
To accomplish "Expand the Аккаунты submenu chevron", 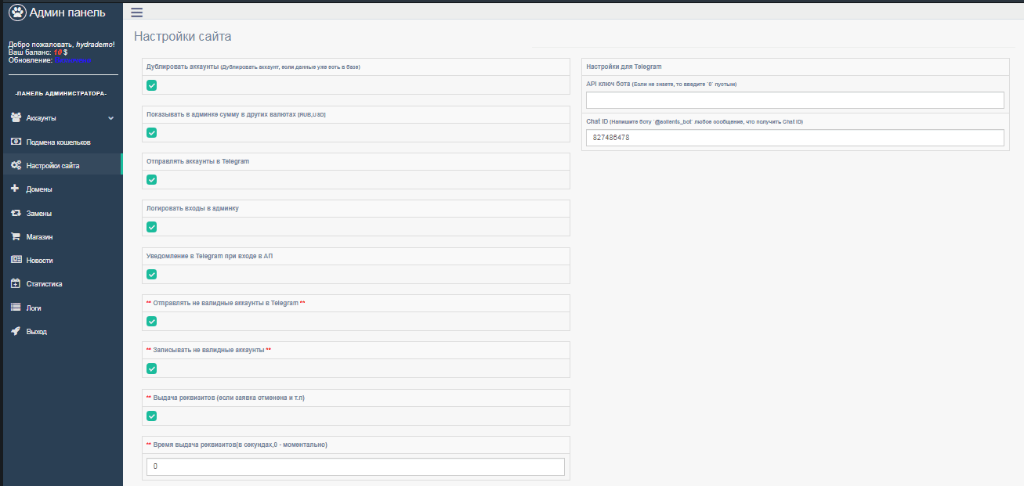I will tap(110, 118).
